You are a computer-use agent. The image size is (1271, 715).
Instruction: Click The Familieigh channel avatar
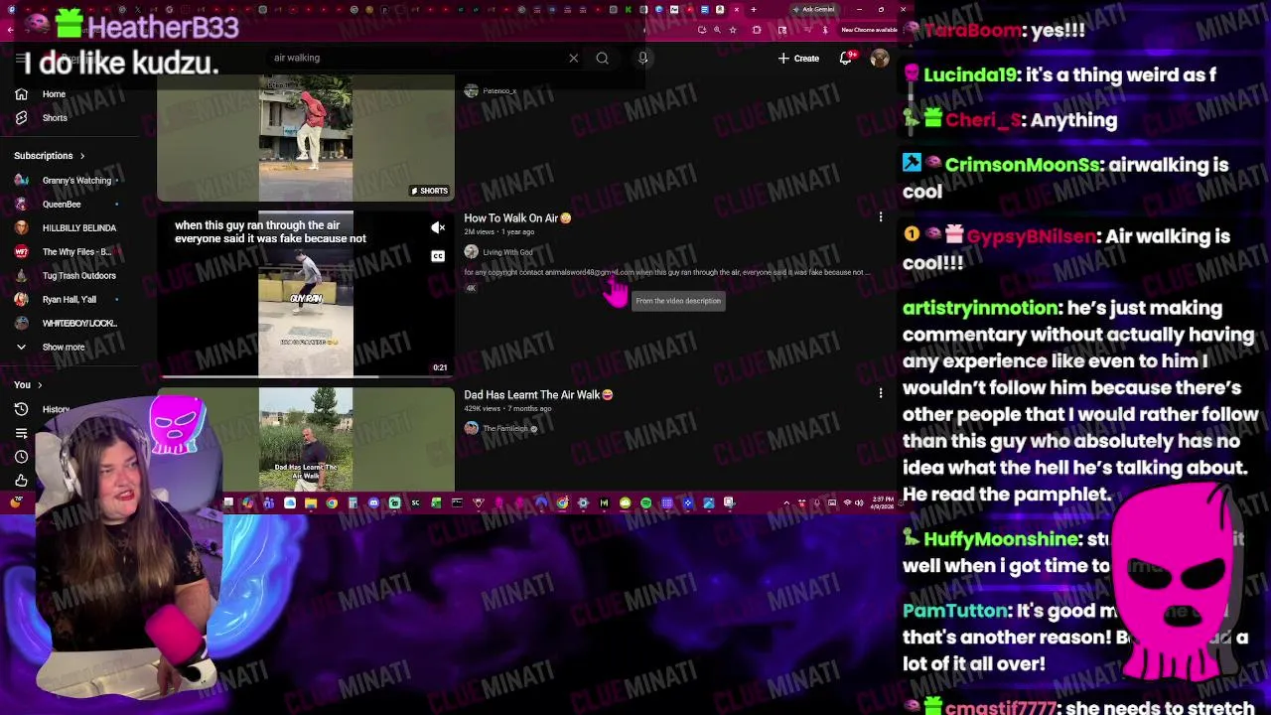point(472,429)
